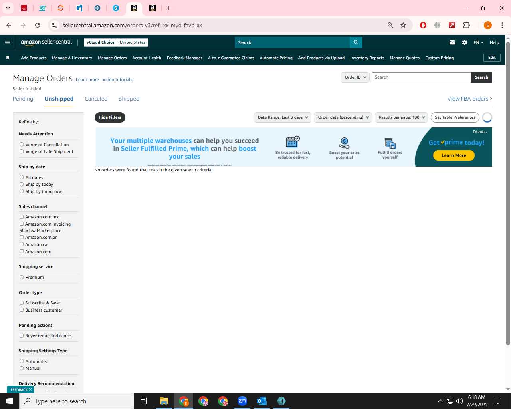Viewport: 511px width, 409px height.
Task: Go back with the browser back arrow
Action: 9,25
